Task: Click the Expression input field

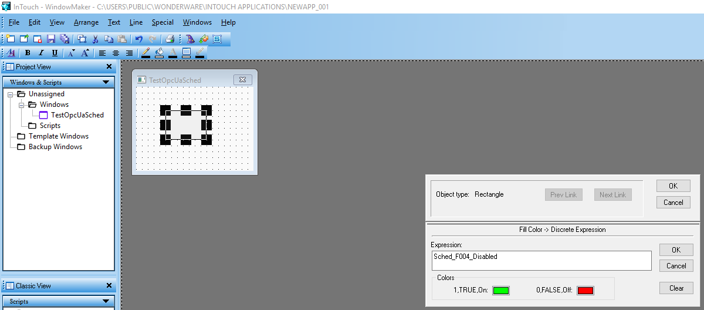Action: coord(540,261)
